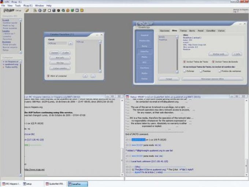The image size is (249, 187).
Task: Click mIRC app icon in title bar
Action: [2, 2]
